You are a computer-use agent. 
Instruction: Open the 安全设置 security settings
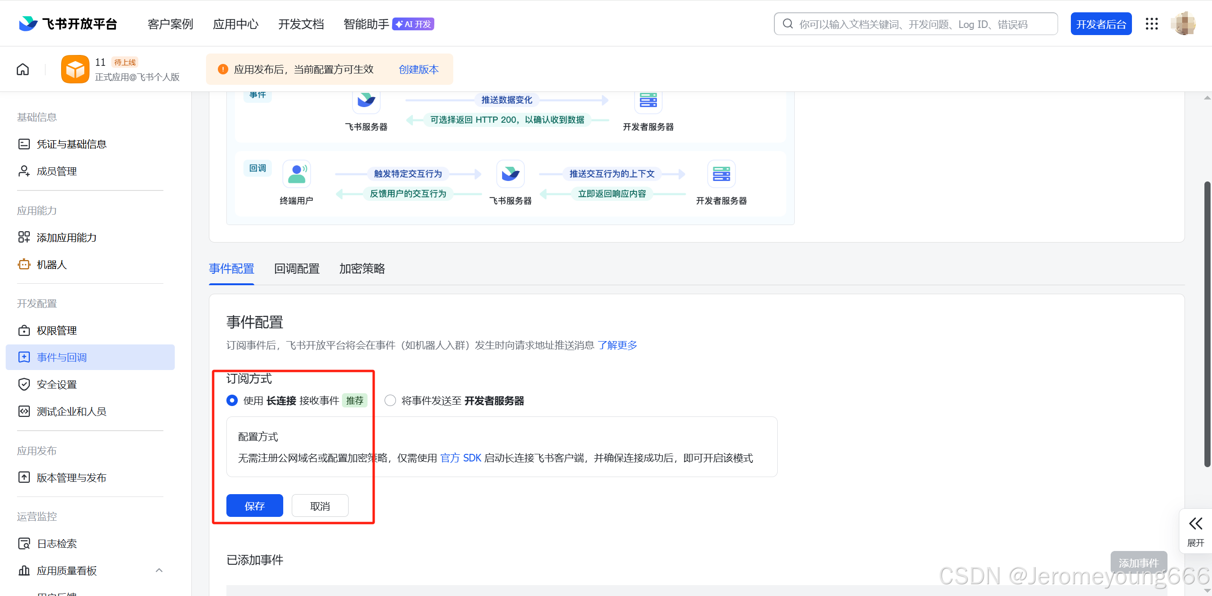point(56,384)
